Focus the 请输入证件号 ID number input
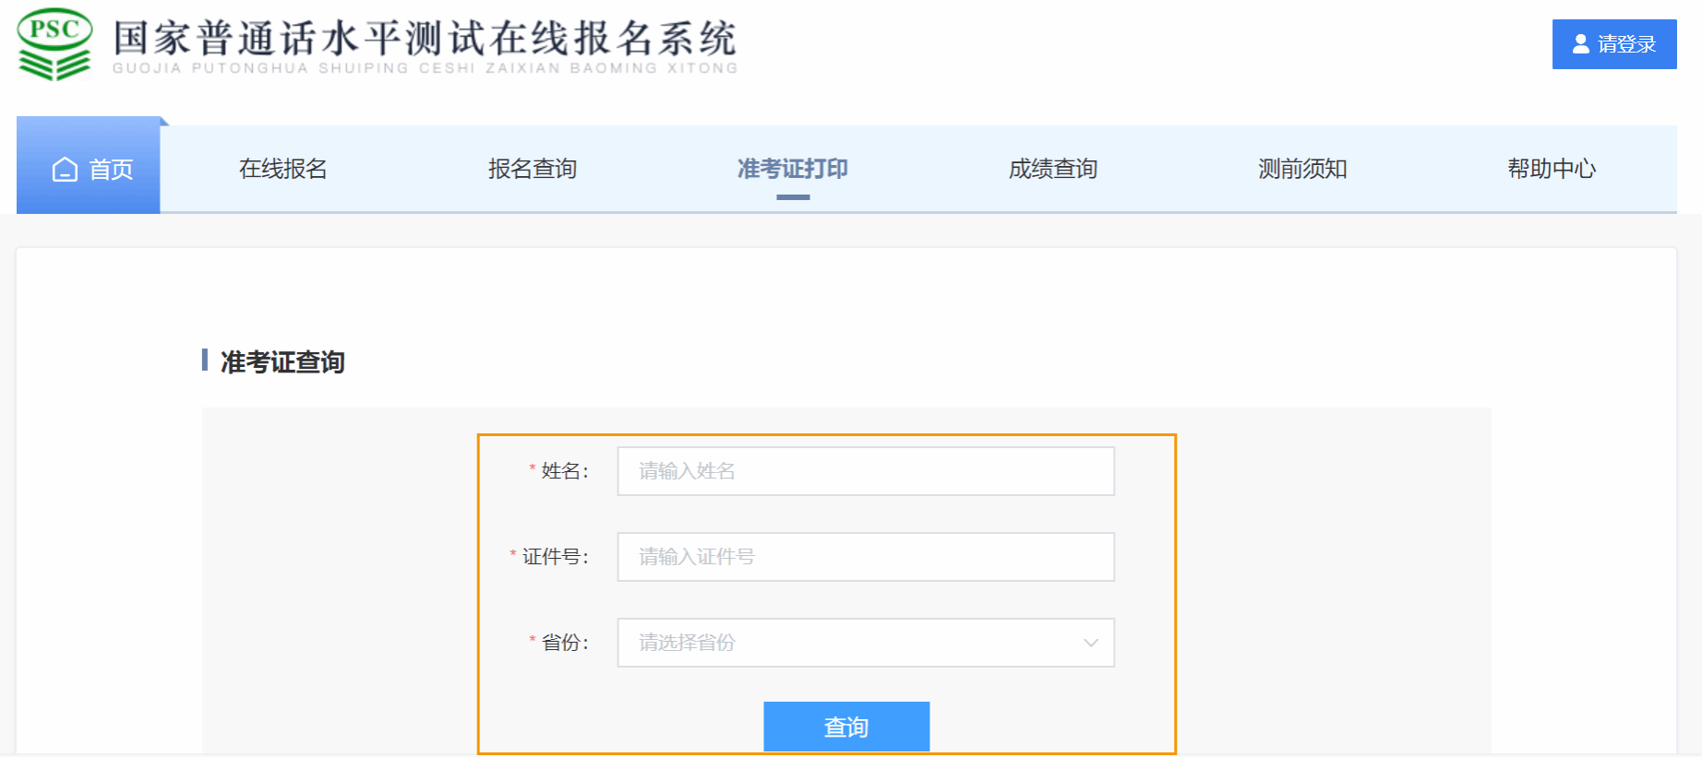This screenshot has width=1702, height=757. click(x=865, y=557)
